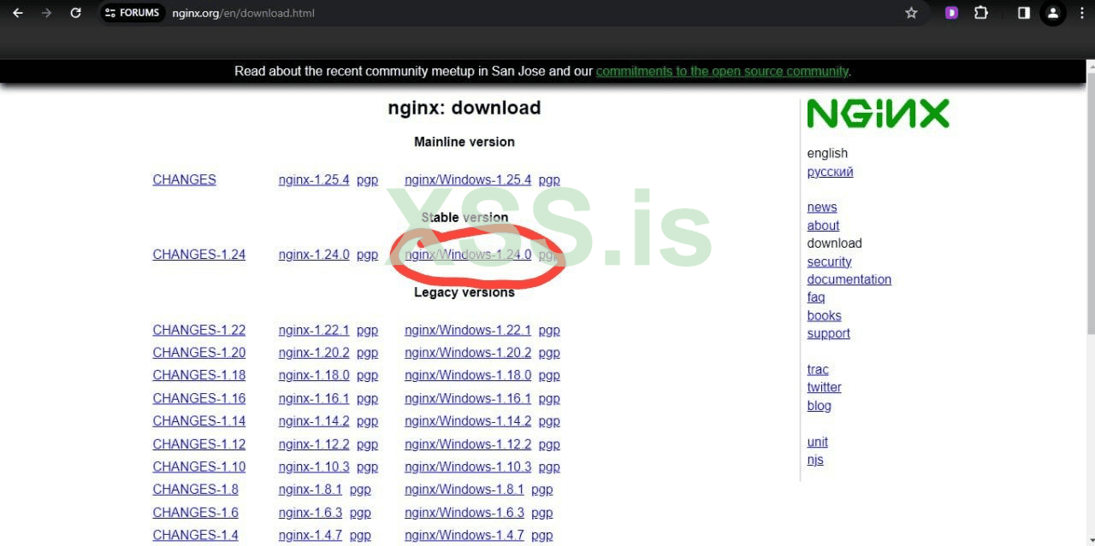Screen dimensions: 1095x546
Task: Toggle the browser side panel icon
Action: [x=1023, y=13]
